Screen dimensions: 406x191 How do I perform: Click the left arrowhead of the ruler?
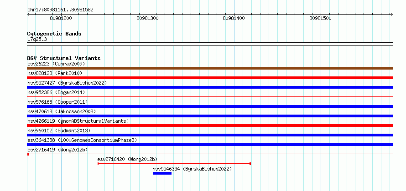click(28, 14)
